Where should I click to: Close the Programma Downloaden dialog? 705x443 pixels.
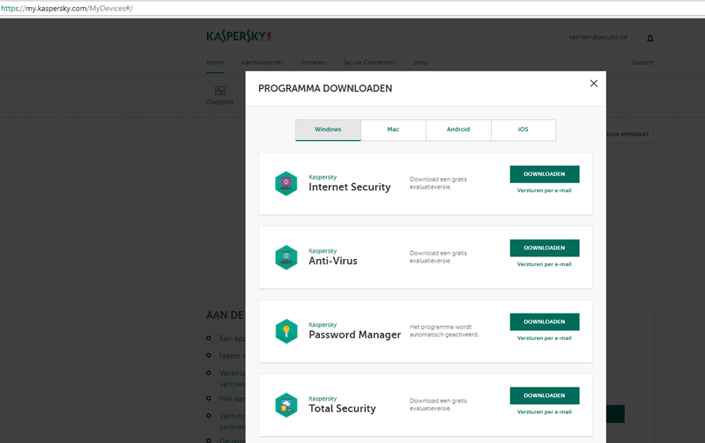[x=593, y=83]
